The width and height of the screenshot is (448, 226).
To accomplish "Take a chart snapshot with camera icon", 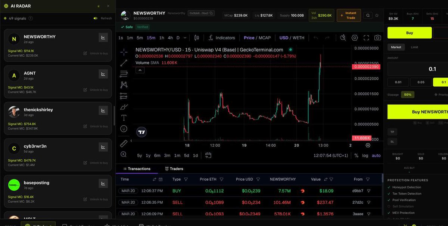I will tap(377, 38).
